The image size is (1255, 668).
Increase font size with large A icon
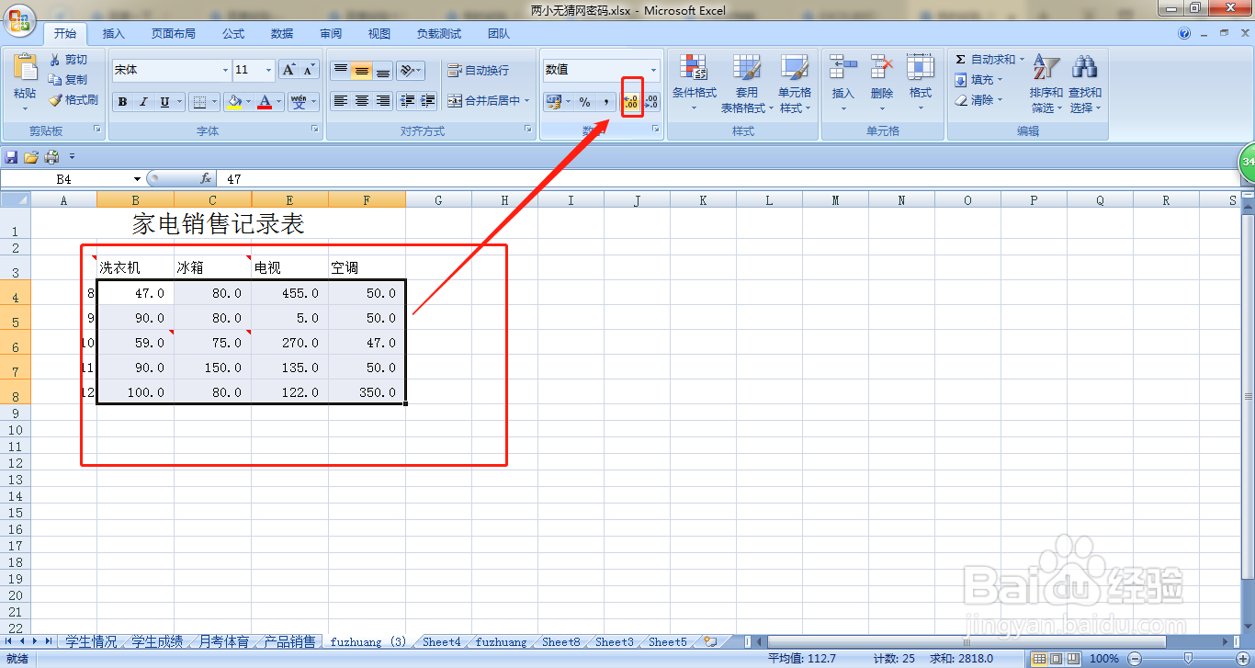tap(289, 70)
